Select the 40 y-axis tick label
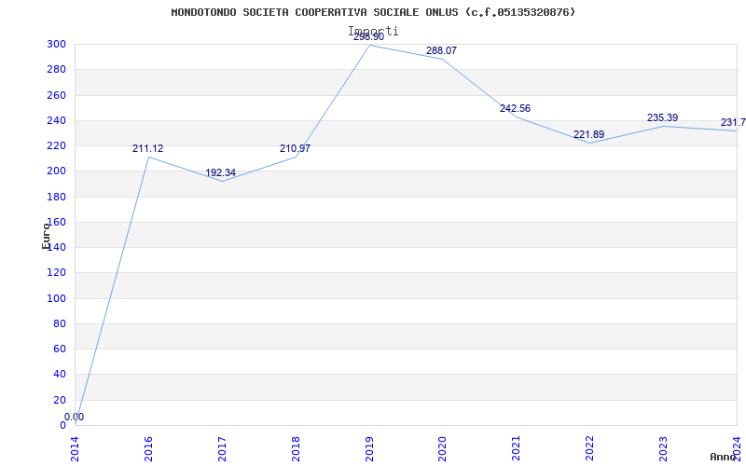Image resolution: width=746 pixels, height=466 pixels. [x=60, y=375]
